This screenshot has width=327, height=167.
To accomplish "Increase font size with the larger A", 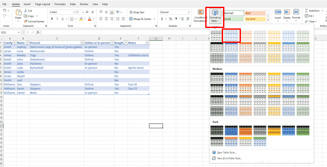I will [88, 12].
